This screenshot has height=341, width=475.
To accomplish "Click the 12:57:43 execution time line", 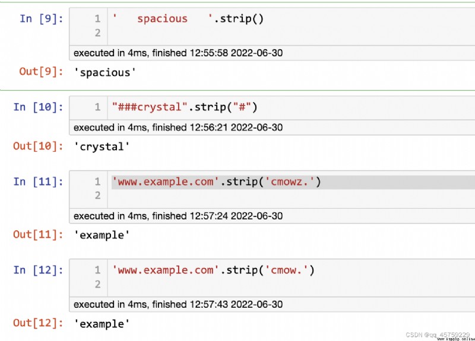I will click(178, 304).
